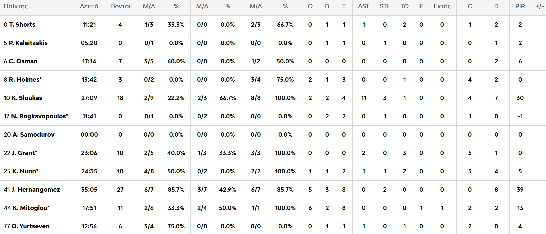Click the Παίκτης column header

point(16,6)
